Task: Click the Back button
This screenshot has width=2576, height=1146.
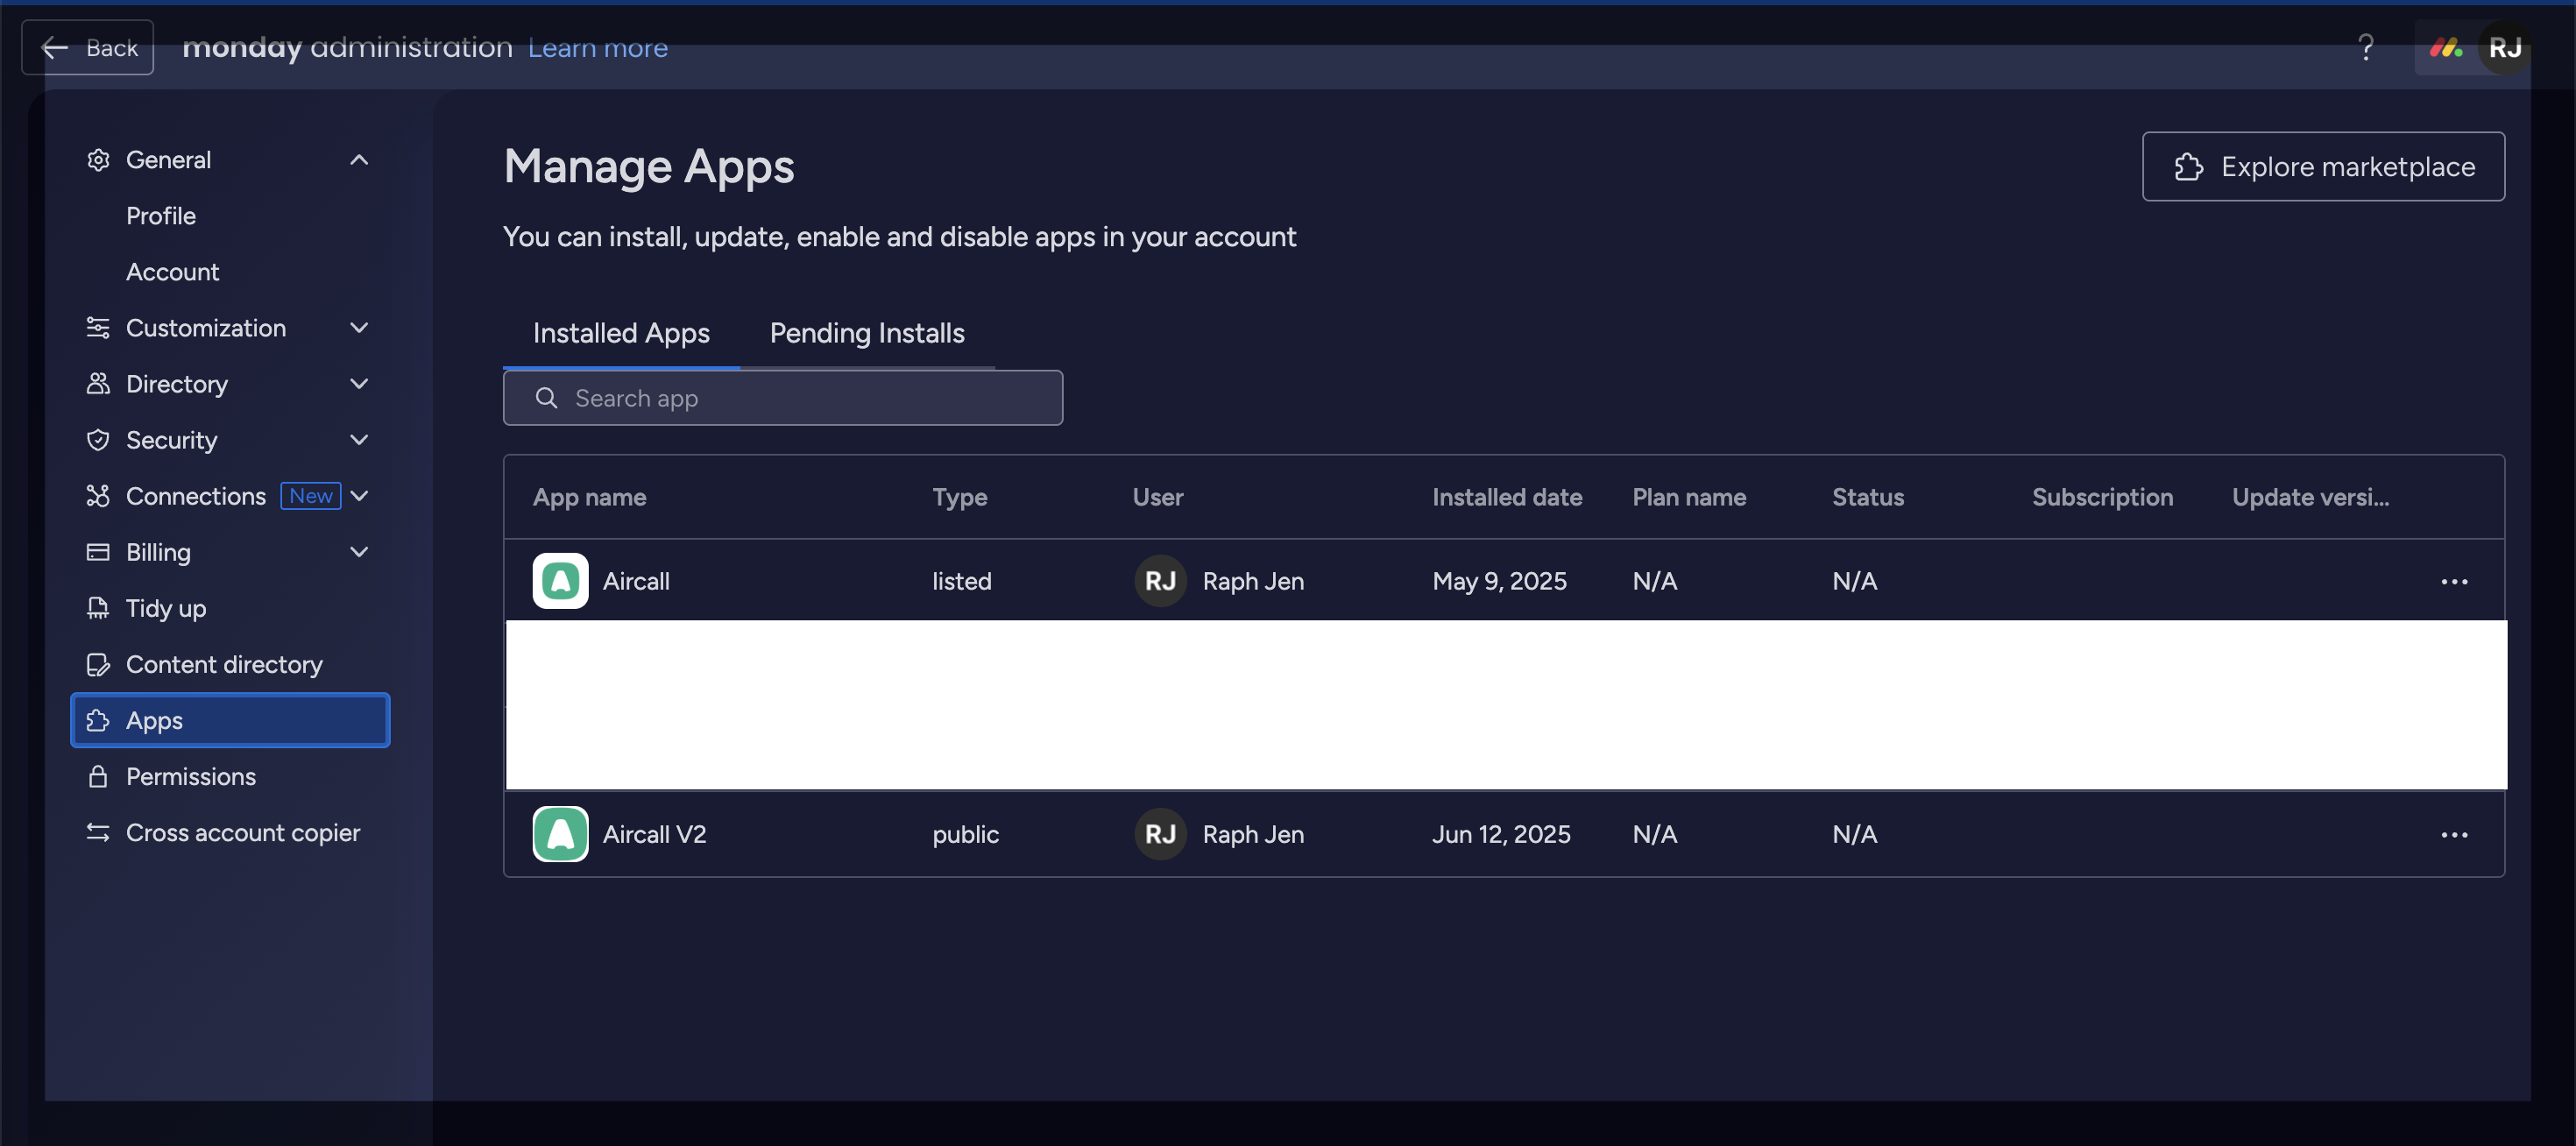Action: tap(88, 47)
